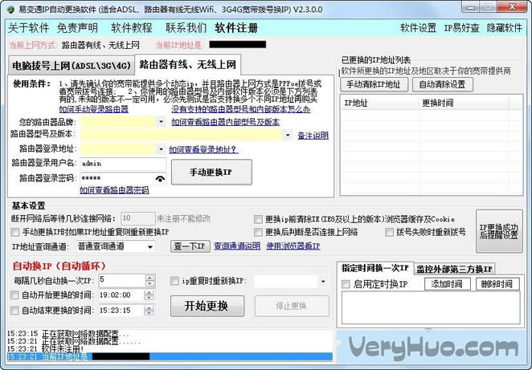Screen dimensions: 532x370
Task: Decrease 自动结束更换的时间 spinner down
Action: (148, 313)
